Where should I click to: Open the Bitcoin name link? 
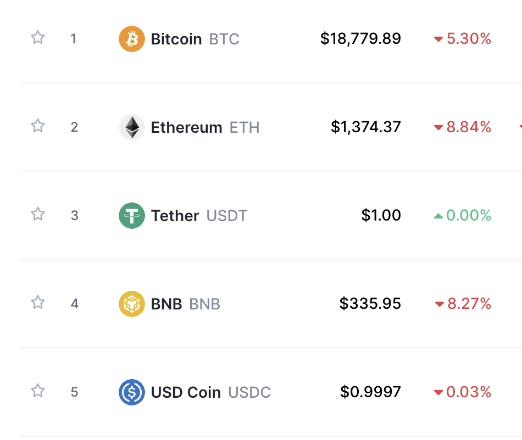(176, 40)
